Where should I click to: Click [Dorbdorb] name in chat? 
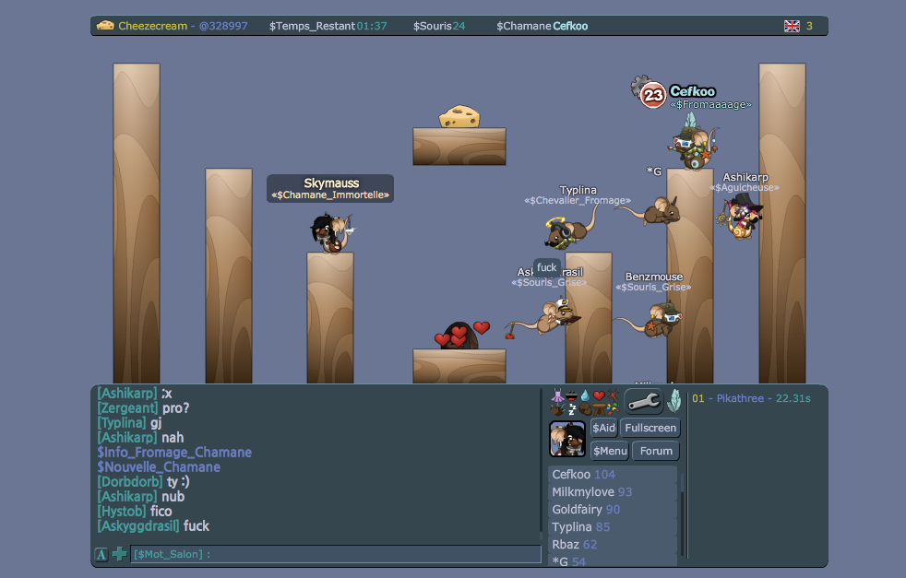pyautogui.click(x=130, y=481)
